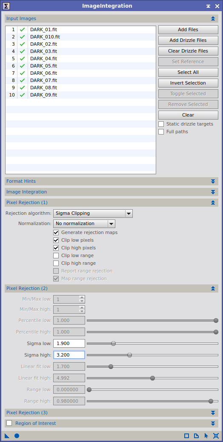Click the window shade icon in title bar
The image size is (223, 442).
click(x=208, y=6)
